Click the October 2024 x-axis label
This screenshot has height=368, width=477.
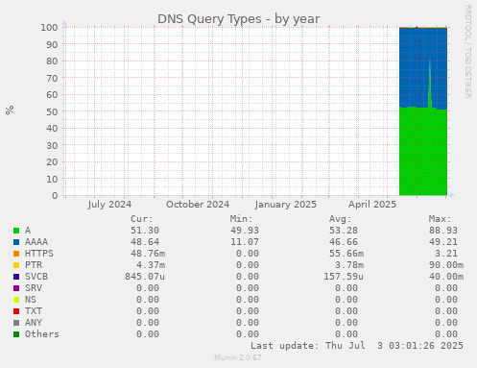(x=198, y=205)
